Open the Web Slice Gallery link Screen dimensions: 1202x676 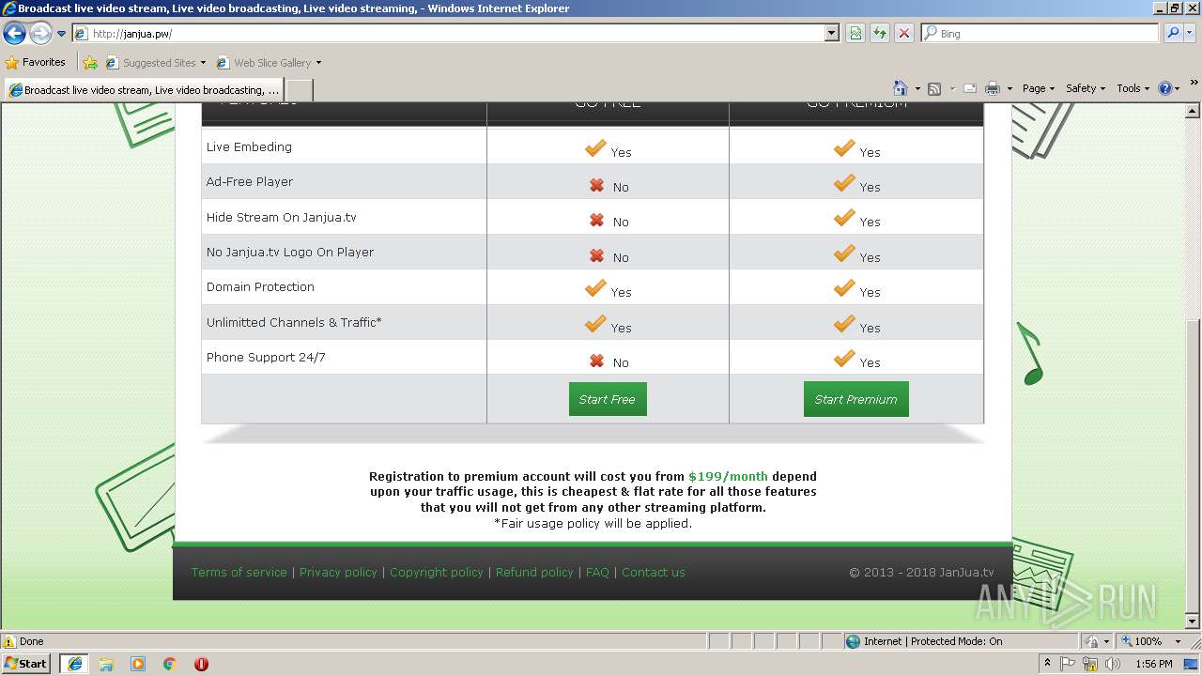[269, 63]
